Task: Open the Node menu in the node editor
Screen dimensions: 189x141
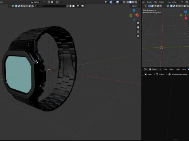Action: tap(184, 69)
